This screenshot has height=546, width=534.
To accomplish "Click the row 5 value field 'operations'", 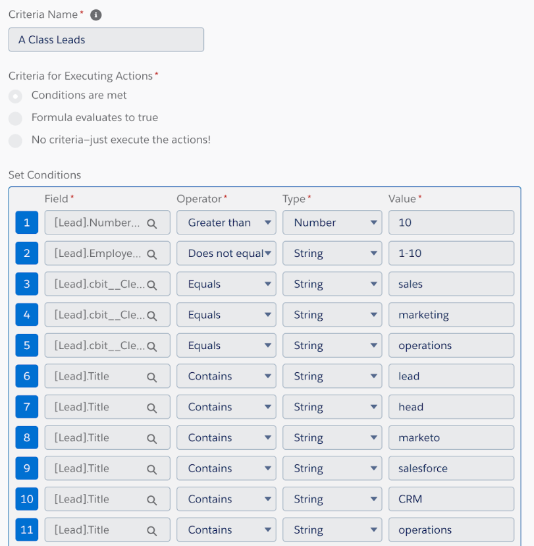I will pos(451,345).
